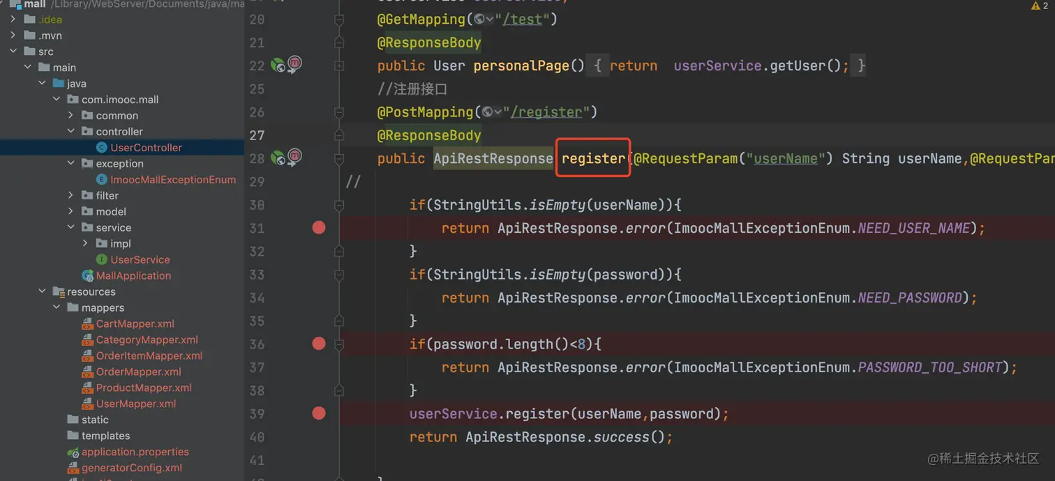Remove the breakpoint on line 31
Viewport: 1055px width, 481px height.
tap(319, 227)
